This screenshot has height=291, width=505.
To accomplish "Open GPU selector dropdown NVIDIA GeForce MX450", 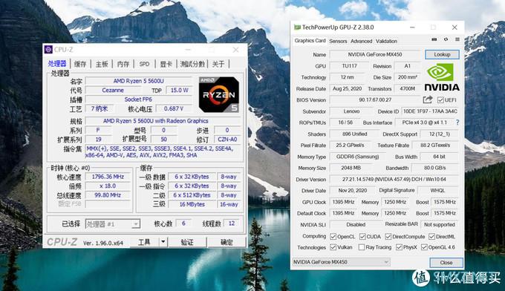I will pos(341,262).
